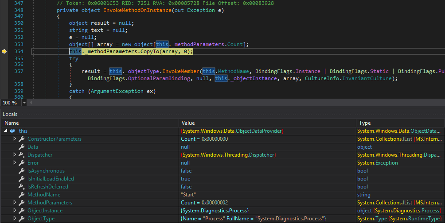Sort Locals by Name column header

tap(90, 123)
